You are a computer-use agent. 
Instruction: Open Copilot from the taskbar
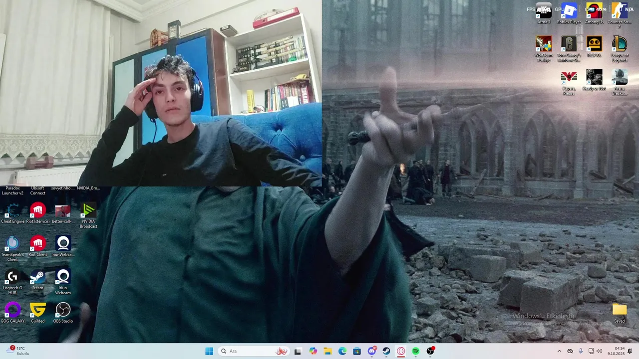point(313,351)
